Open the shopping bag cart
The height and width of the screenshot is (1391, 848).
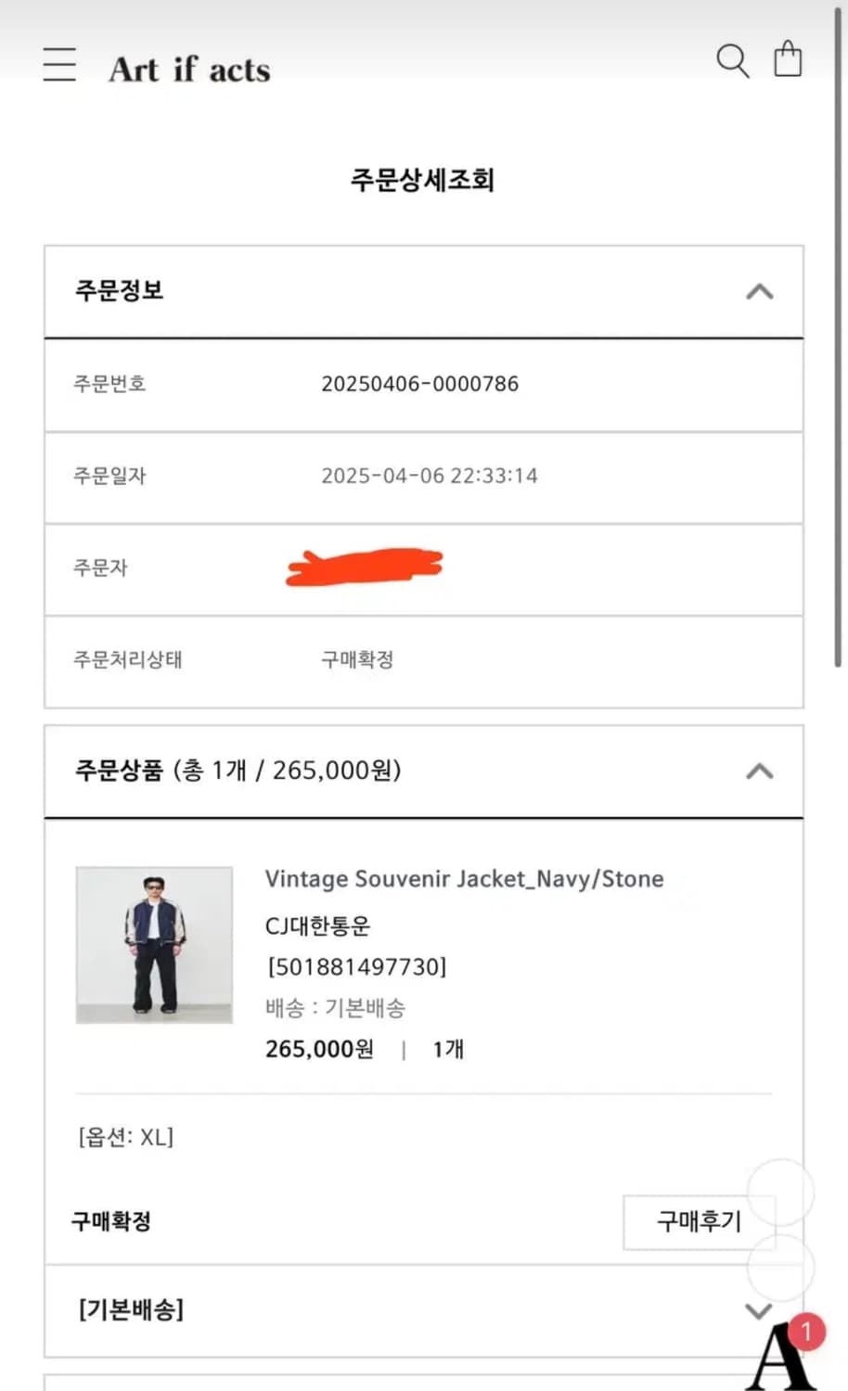click(788, 59)
